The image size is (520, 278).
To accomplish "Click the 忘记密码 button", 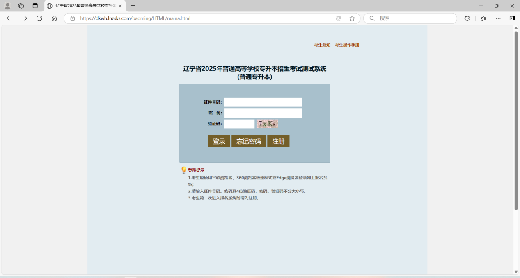I will click(x=248, y=141).
